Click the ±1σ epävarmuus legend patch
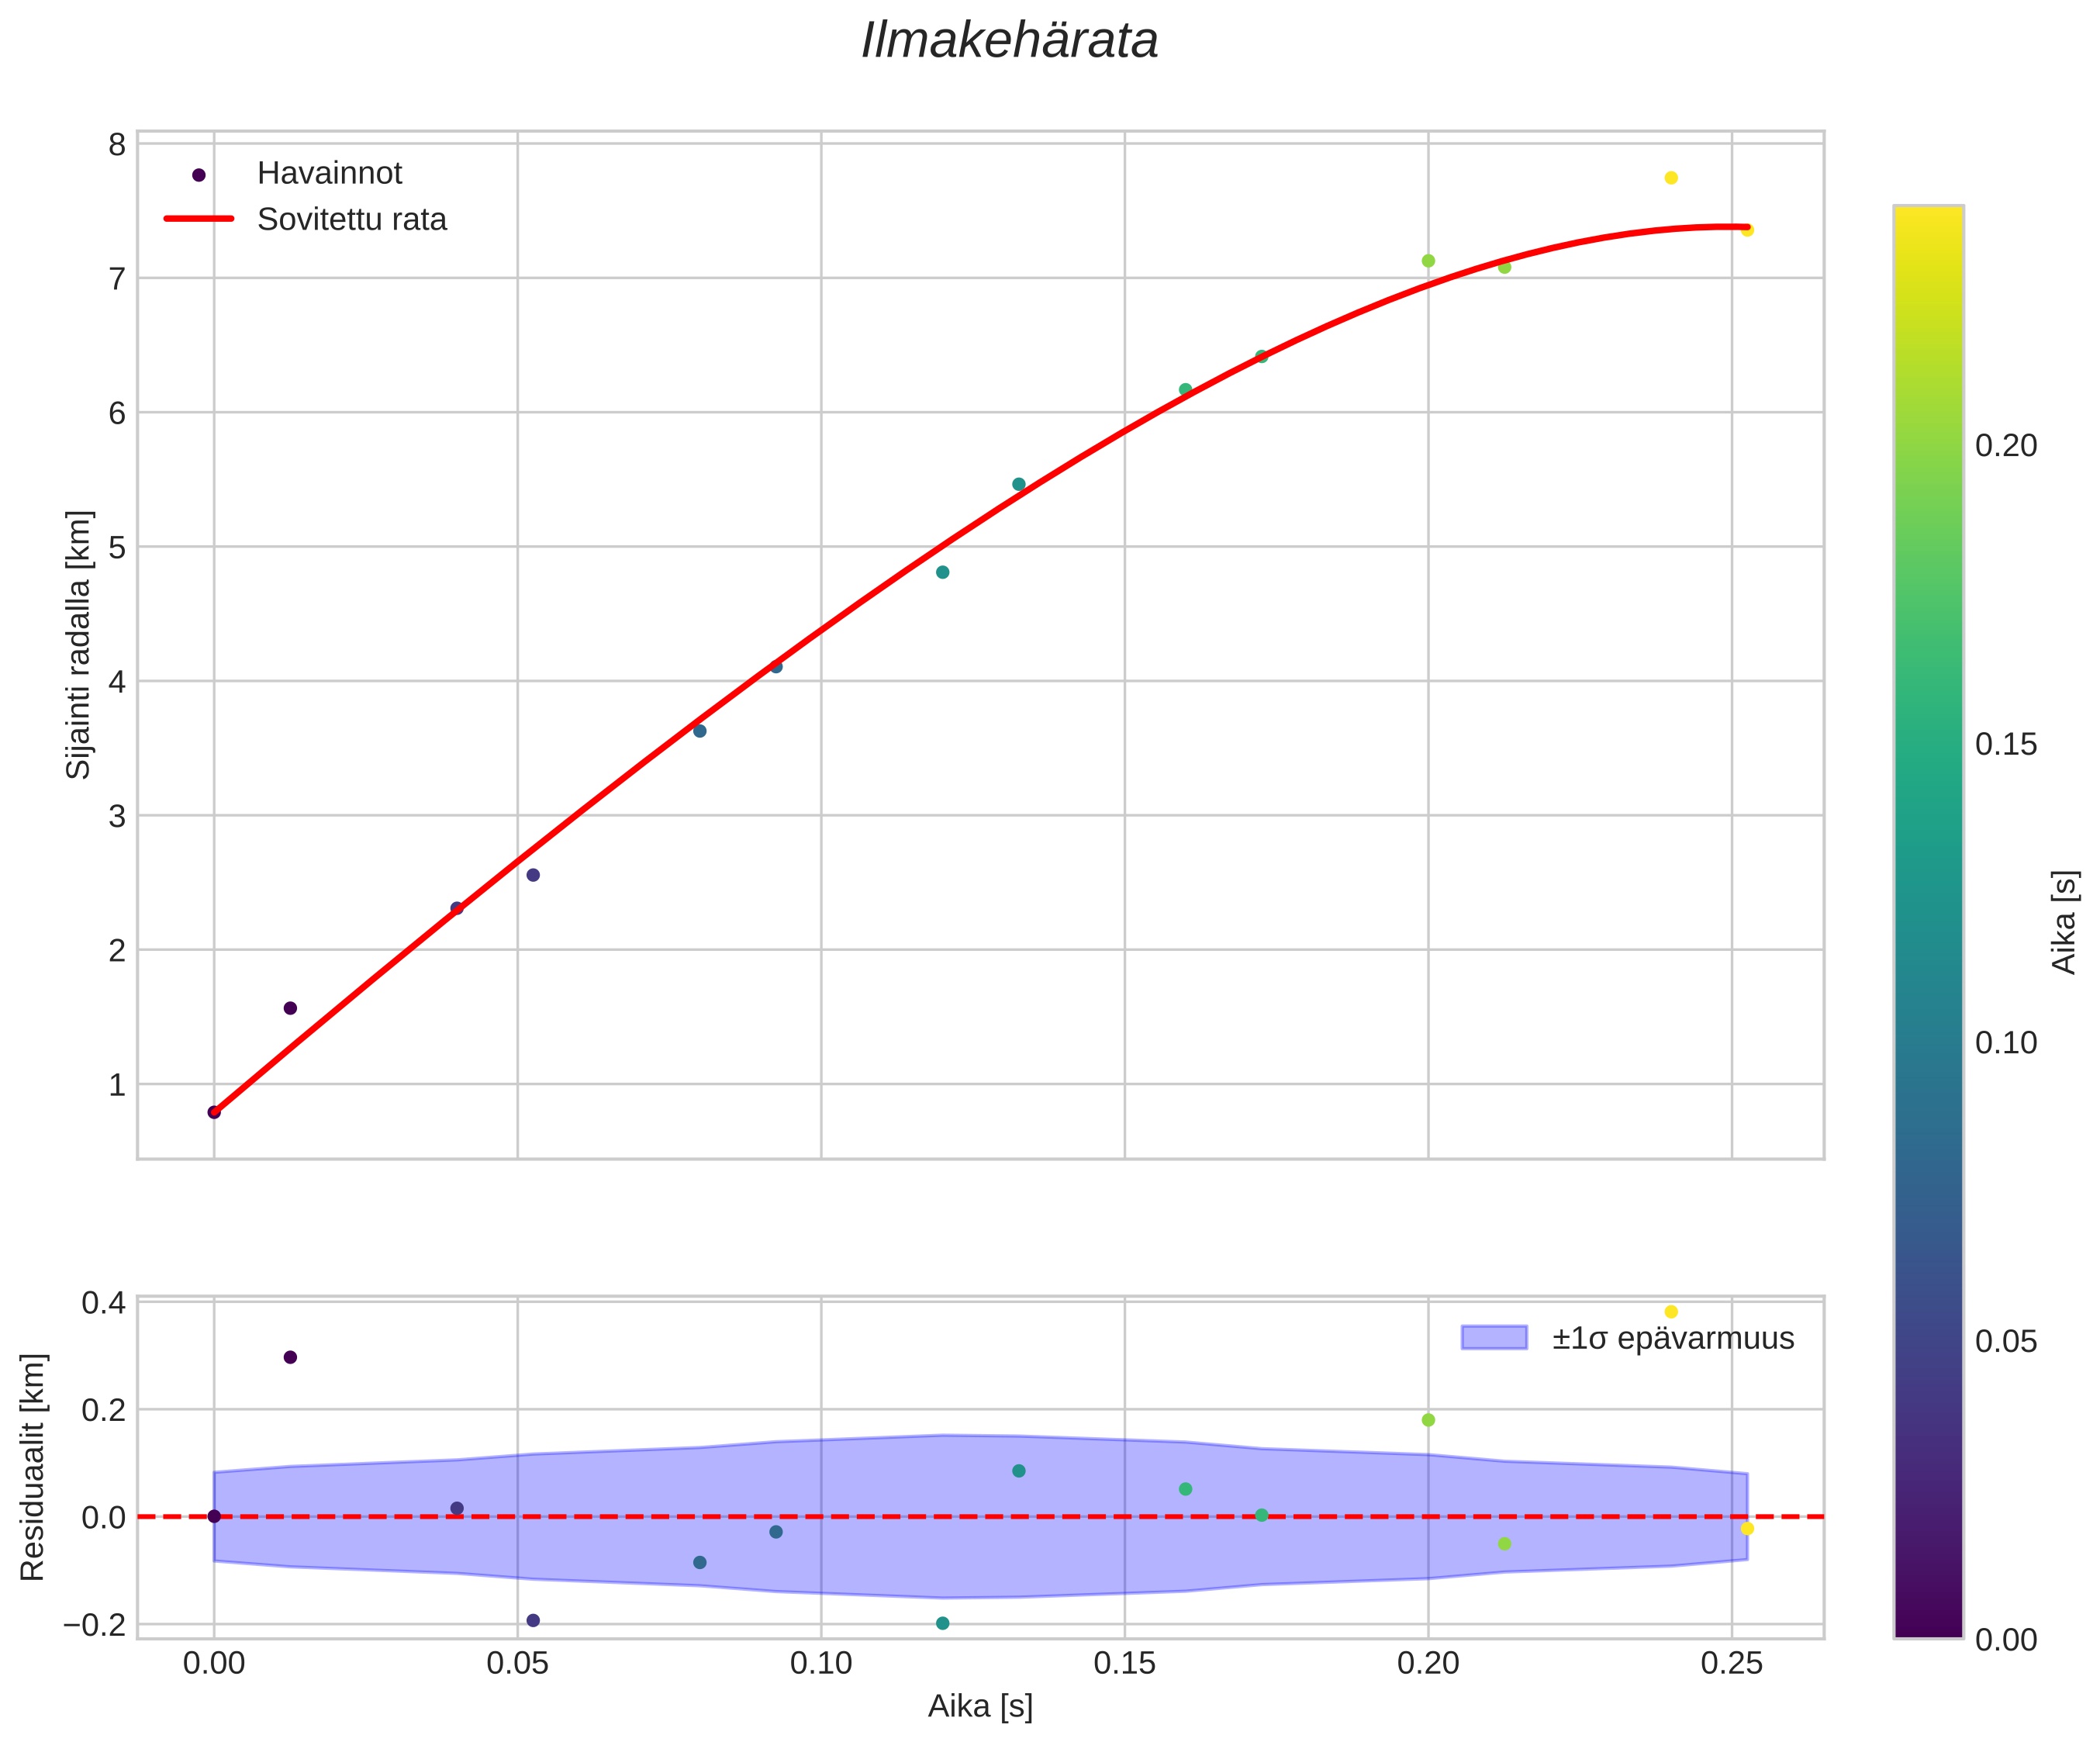 [1494, 1338]
